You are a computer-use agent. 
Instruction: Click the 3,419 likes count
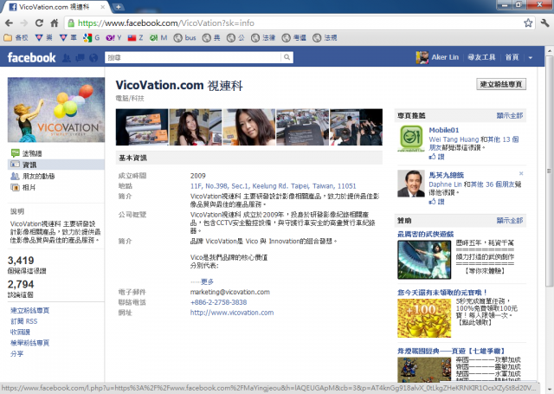pyautogui.click(x=21, y=261)
